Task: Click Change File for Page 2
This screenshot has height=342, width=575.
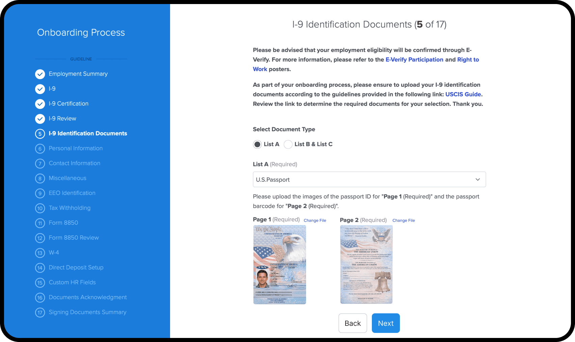Action: pyautogui.click(x=404, y=220)
